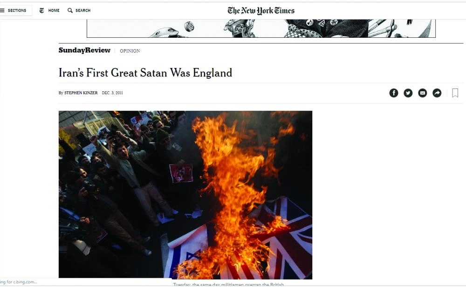This screenshot has width=466, height=287.
Task: Open the share arrow icon
Action: [437, 93]
